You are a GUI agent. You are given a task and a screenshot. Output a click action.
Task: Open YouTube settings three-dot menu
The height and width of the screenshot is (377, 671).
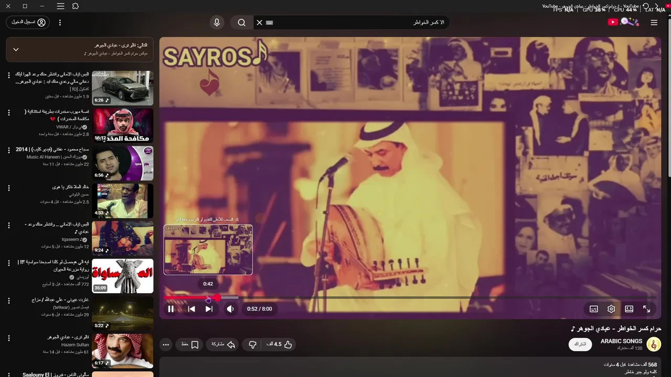point(60,23)
